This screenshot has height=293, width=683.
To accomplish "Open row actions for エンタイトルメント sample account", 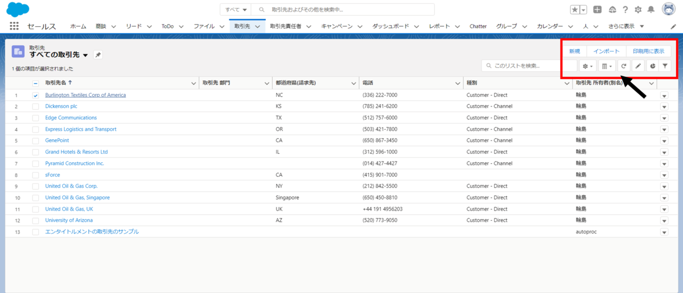I will tap(664, 232).
